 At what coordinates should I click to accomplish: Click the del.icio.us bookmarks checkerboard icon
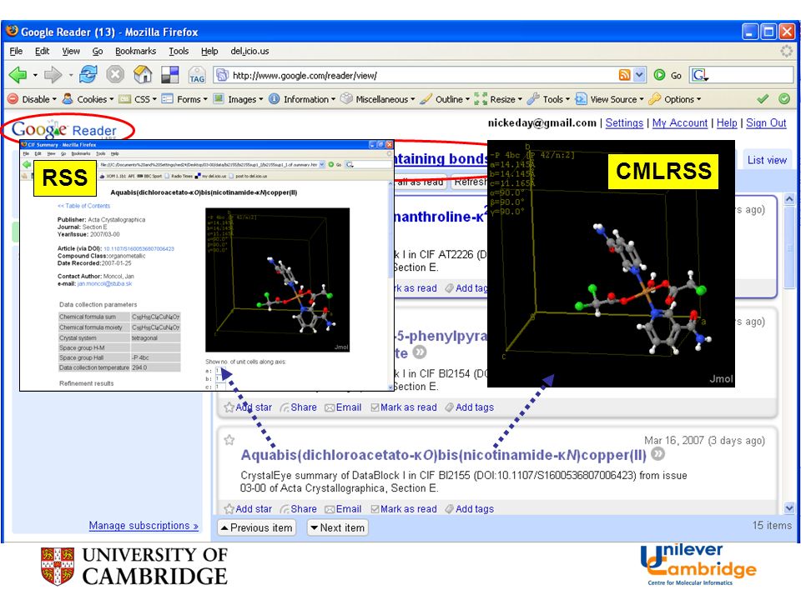(x=170, y=75)
